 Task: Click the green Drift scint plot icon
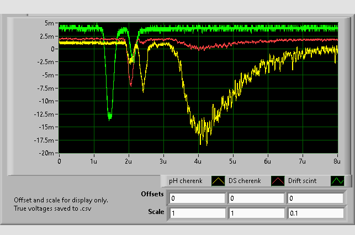(x=337, y=181)
